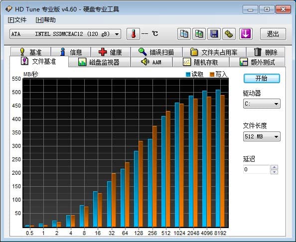Viewport: 296px width, 242px height.
Task: Open the 健康 health tab
Action: pos(111,52)
